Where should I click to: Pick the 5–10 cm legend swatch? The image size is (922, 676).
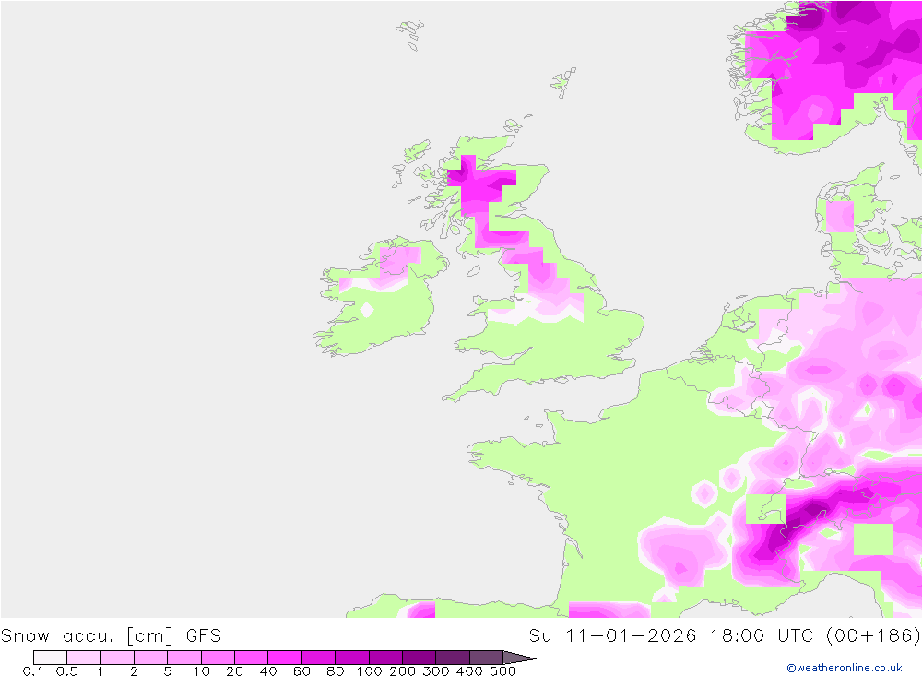tap(184, 658)
